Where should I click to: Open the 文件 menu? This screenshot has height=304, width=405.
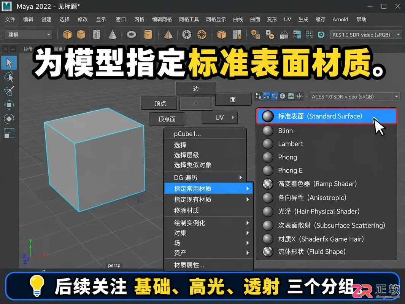[10, 19]
